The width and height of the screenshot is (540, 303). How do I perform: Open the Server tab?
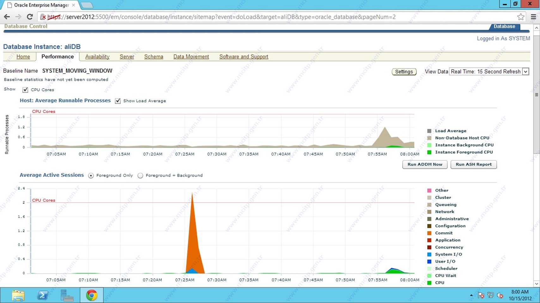coord(127,57)
